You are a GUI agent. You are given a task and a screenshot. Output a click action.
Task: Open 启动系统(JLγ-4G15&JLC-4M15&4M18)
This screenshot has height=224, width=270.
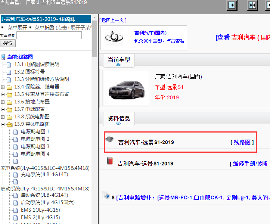(45, 189)
